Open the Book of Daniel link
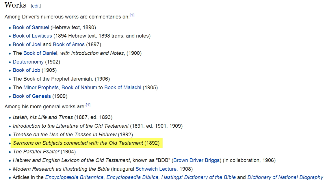 (40, 53)
